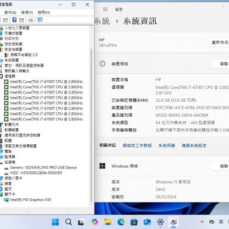Click the drive icon beside Generic- SD/MMC/MS PRO
Screen dimensions: 229x229
(6, 168)
